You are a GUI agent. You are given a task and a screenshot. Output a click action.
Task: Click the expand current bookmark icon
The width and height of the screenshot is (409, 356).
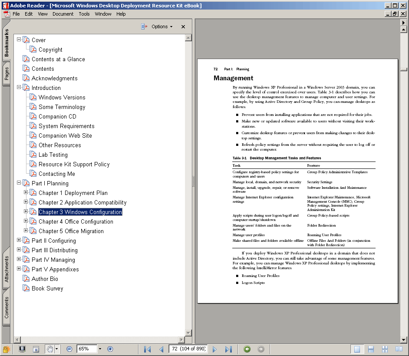click(144, 26)
